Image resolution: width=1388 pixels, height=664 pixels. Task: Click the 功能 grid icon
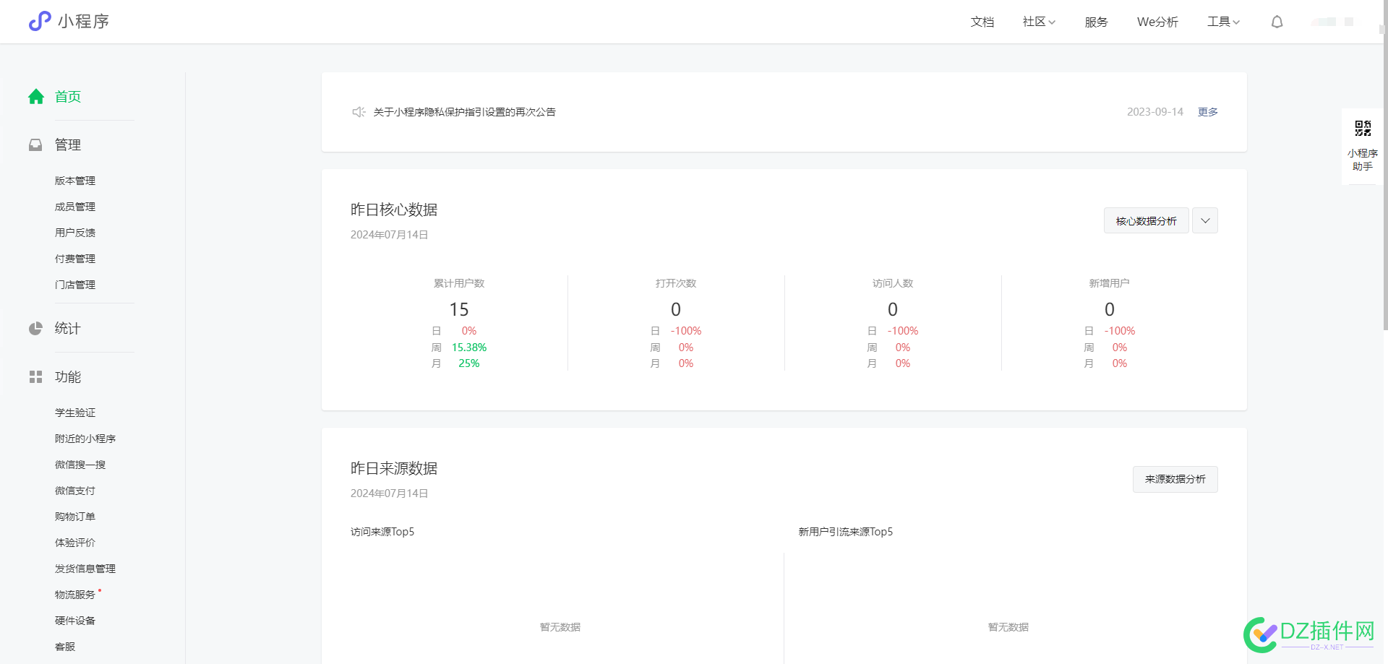35,377
